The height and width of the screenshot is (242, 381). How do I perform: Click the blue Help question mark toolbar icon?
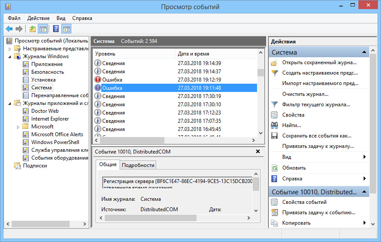(56, 29)
